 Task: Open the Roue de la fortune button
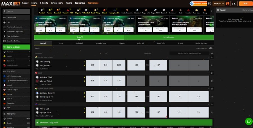click(x=198, y=4)
